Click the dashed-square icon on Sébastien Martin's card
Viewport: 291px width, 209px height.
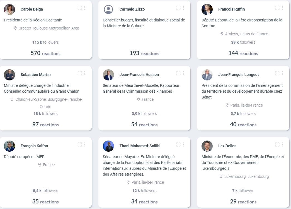[80, 73]
